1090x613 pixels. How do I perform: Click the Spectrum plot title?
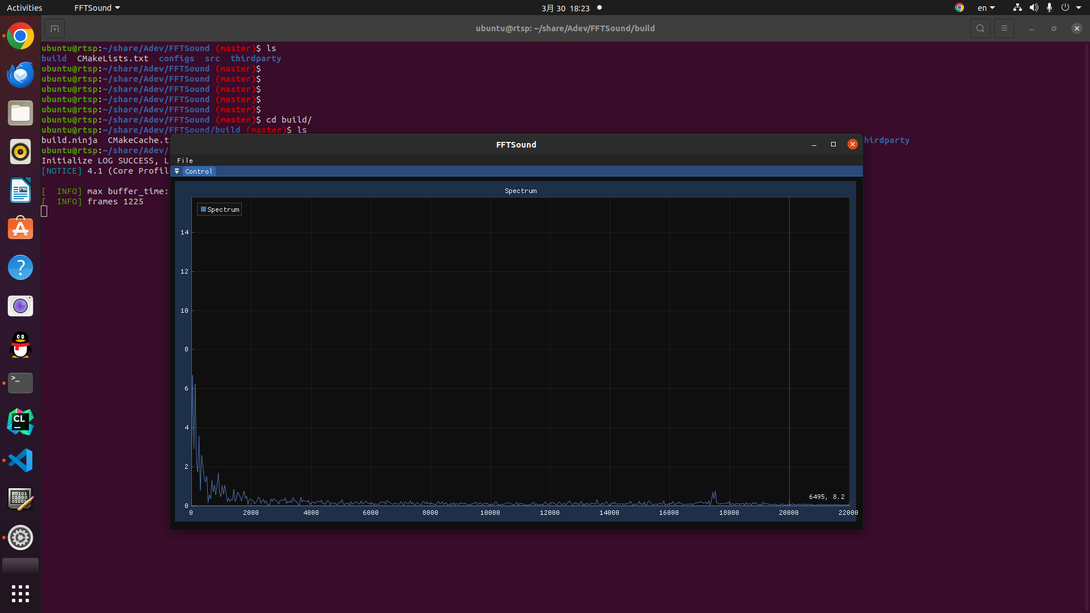pyautogui.click(x=521, y=191)
